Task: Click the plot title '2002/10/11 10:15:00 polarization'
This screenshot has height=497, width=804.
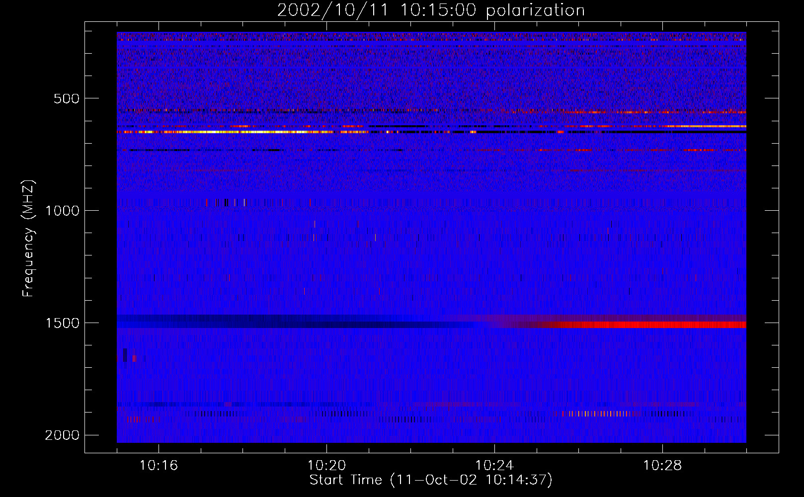Action: 431,10
